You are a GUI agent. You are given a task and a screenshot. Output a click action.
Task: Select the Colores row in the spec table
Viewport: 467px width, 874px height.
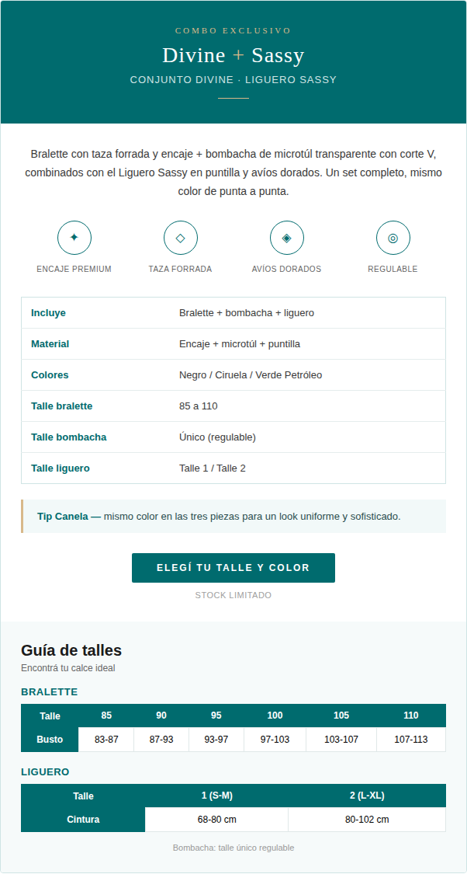coord(233,375)
